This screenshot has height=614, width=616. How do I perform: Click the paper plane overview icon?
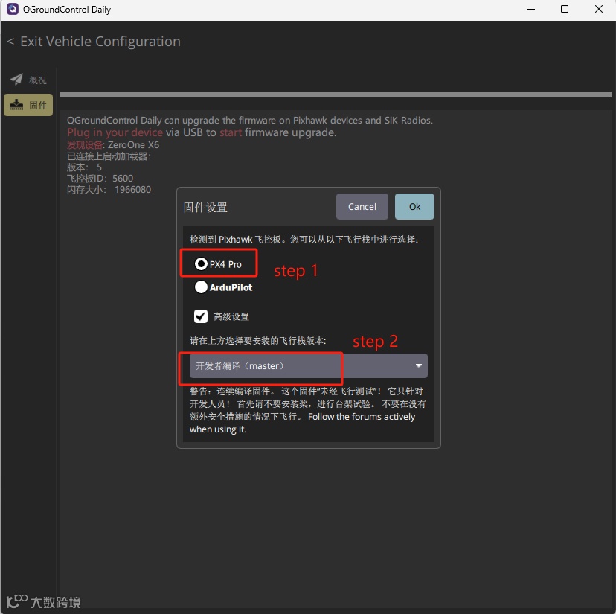(16, 80)
